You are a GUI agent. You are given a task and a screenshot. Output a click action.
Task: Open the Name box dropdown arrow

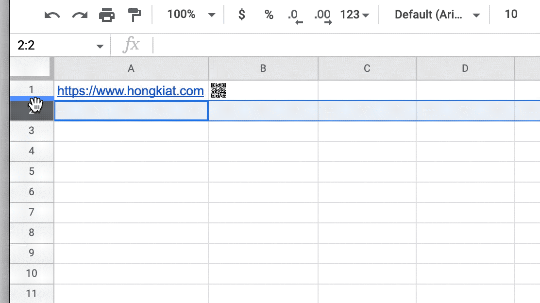[100, 45]
